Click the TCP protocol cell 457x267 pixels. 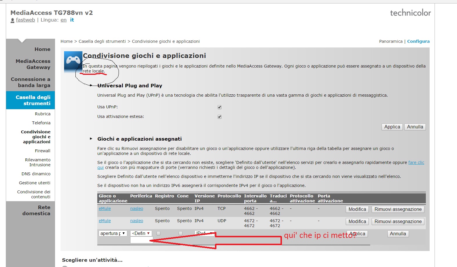221,208
